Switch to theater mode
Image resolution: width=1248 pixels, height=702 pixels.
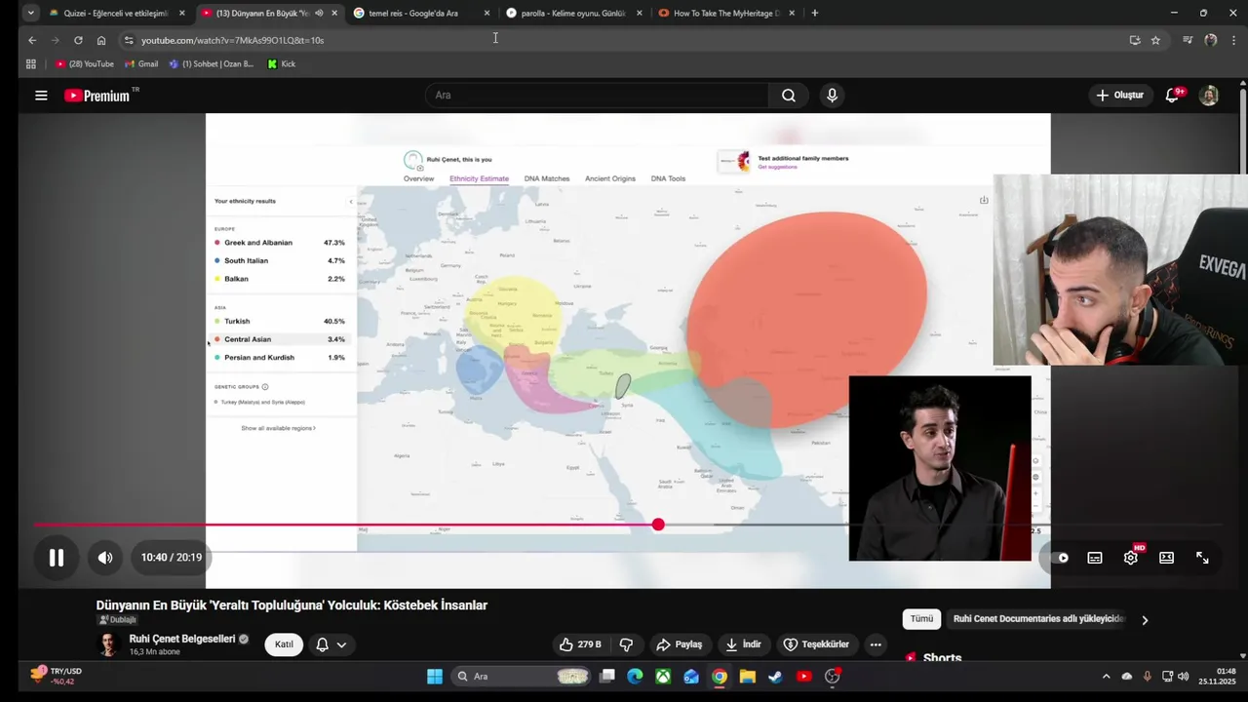[x=1166, y=558]
